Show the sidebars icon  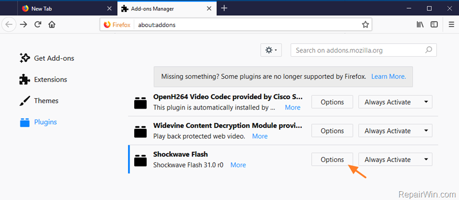(434, 24)
